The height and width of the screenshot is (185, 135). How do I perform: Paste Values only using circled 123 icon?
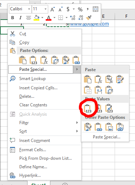[88, 108]
